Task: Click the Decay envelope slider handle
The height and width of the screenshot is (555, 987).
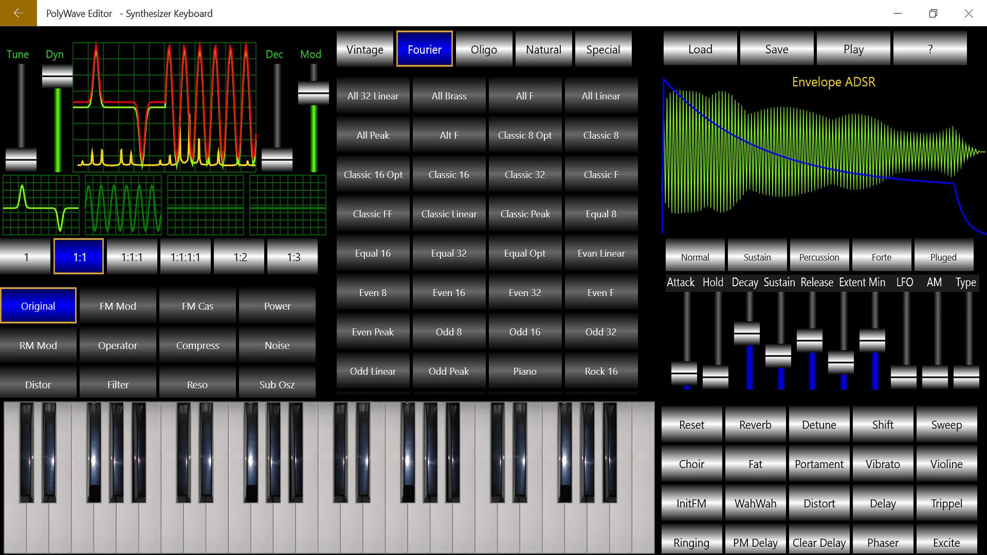Action: tap(747, 333)
